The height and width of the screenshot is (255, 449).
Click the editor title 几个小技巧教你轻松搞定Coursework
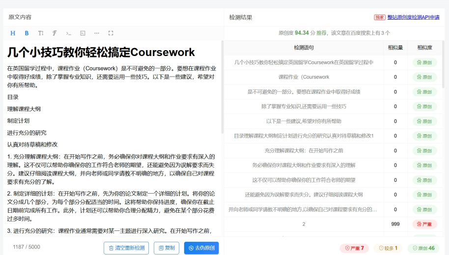[101, 53]
